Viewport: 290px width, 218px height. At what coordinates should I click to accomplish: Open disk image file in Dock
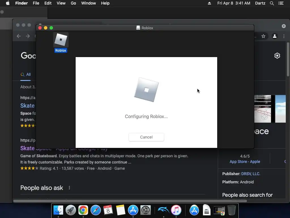(206, 210)
